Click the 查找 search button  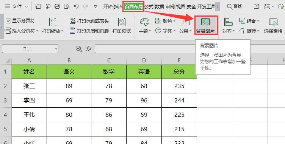click(x=235, y=6)
